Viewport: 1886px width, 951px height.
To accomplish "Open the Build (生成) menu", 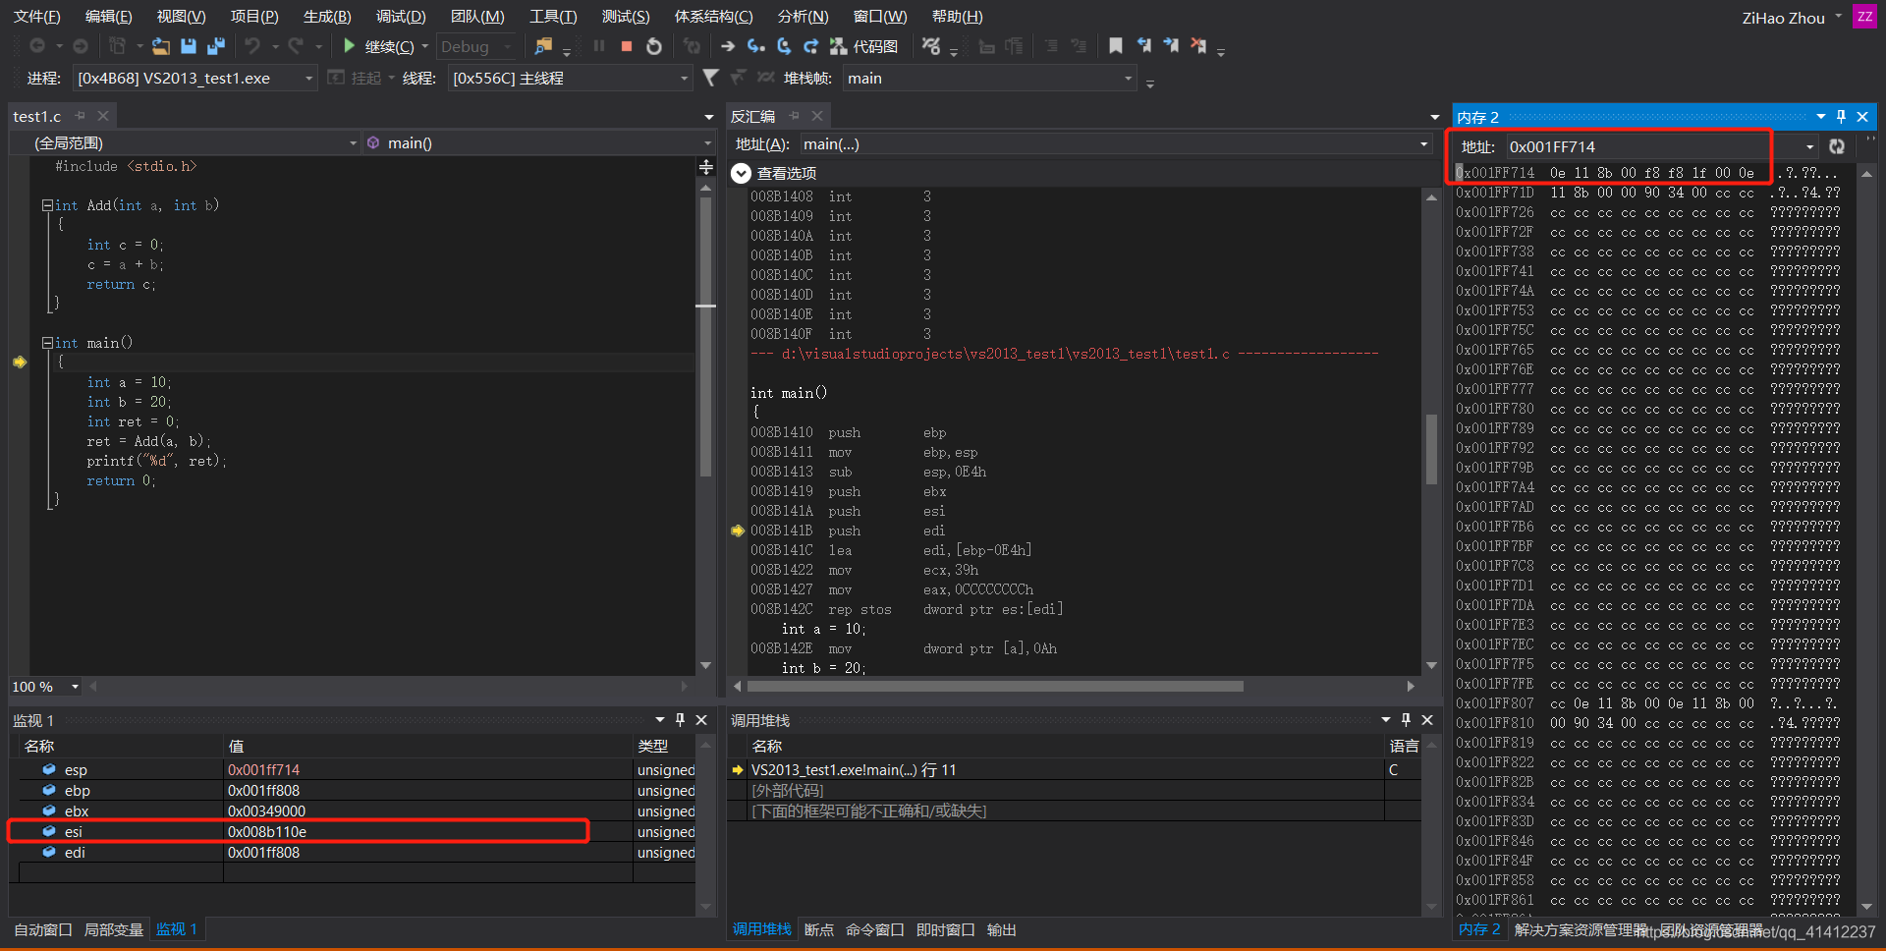I will (x=327, y=17).
